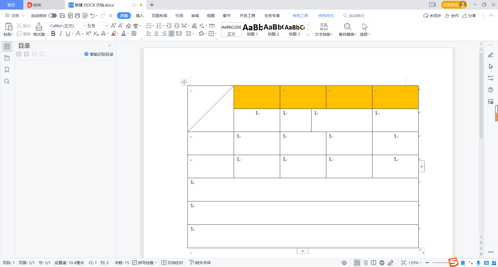Open bookmarks sidebar icon
This screenshot has width=498, height=267.
coord(7,70)
